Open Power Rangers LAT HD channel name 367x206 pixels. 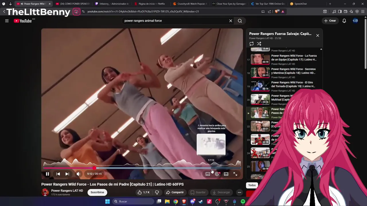(x=67, y=191)
